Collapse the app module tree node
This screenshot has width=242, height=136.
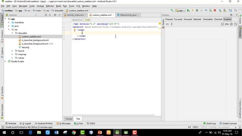point(6,19)
